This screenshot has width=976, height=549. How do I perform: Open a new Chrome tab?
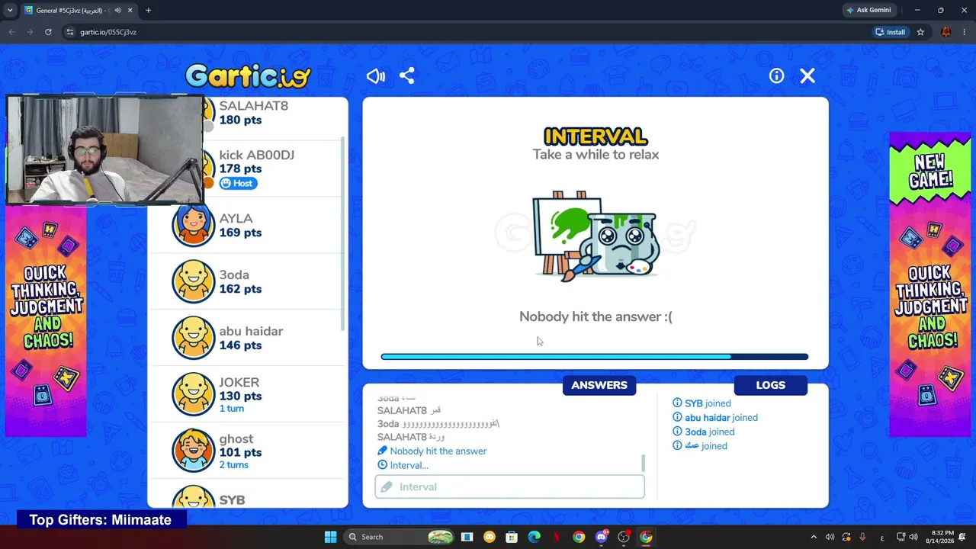coord(148,11)
